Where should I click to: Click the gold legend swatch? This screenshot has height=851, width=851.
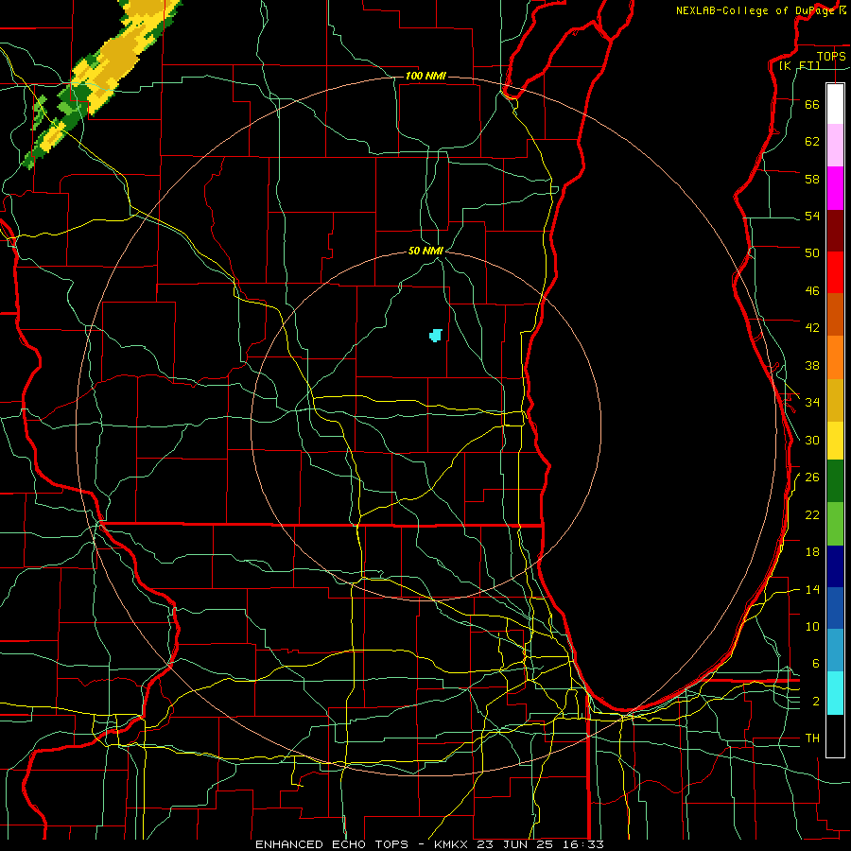[835, 400]
